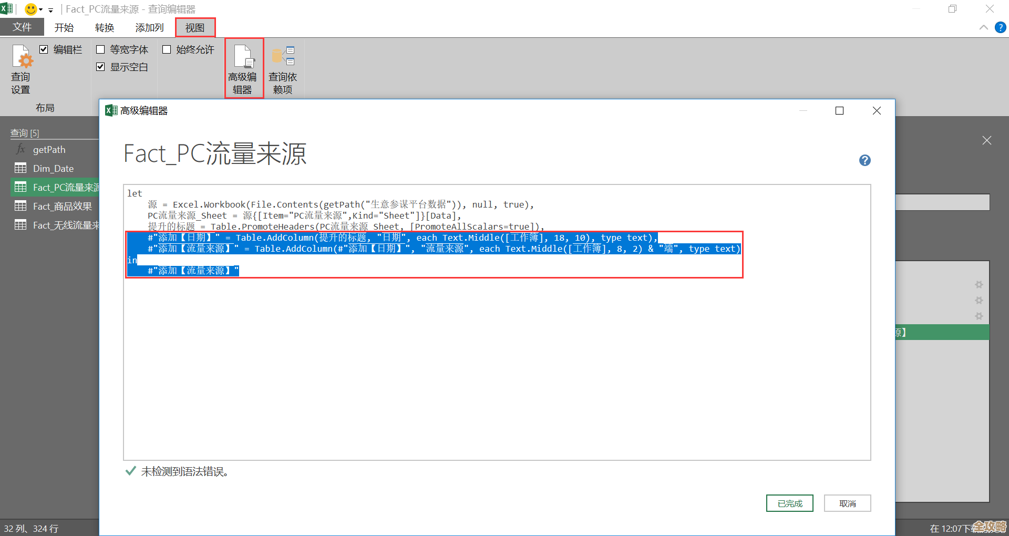The image size is (1009, 536).
Task: Click the smiley feedback icon in title bar
Action: (x=31, y=9)
